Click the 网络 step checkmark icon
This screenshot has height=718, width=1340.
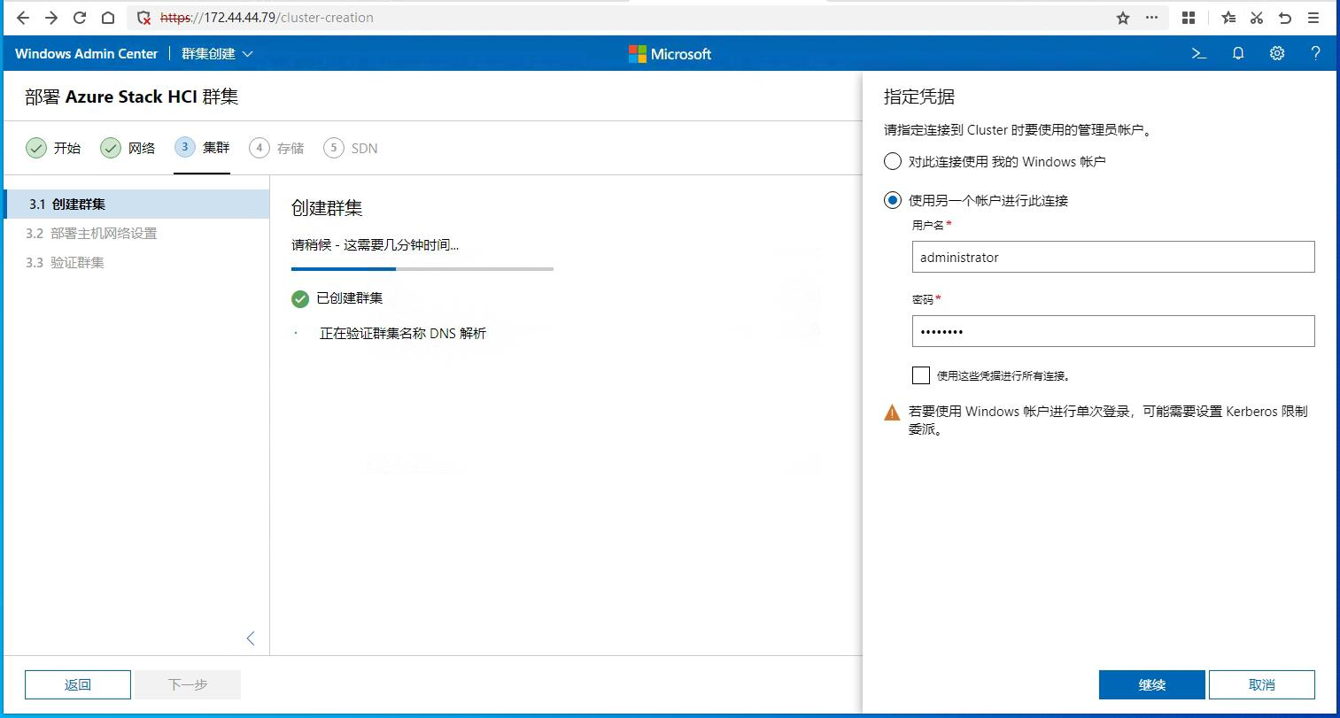pos(111,148)
